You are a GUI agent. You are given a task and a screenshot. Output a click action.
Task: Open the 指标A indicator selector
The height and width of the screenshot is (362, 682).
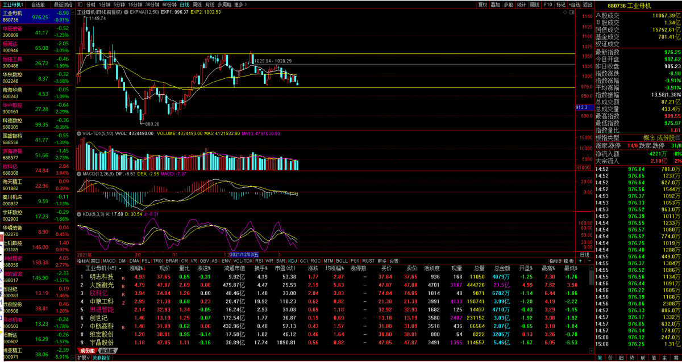point(83,261)
